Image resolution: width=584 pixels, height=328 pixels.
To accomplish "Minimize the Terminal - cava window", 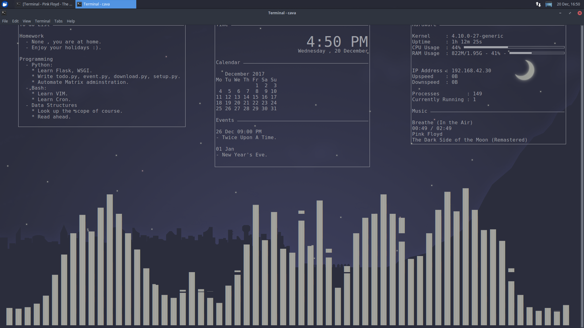I will point(560,13).
